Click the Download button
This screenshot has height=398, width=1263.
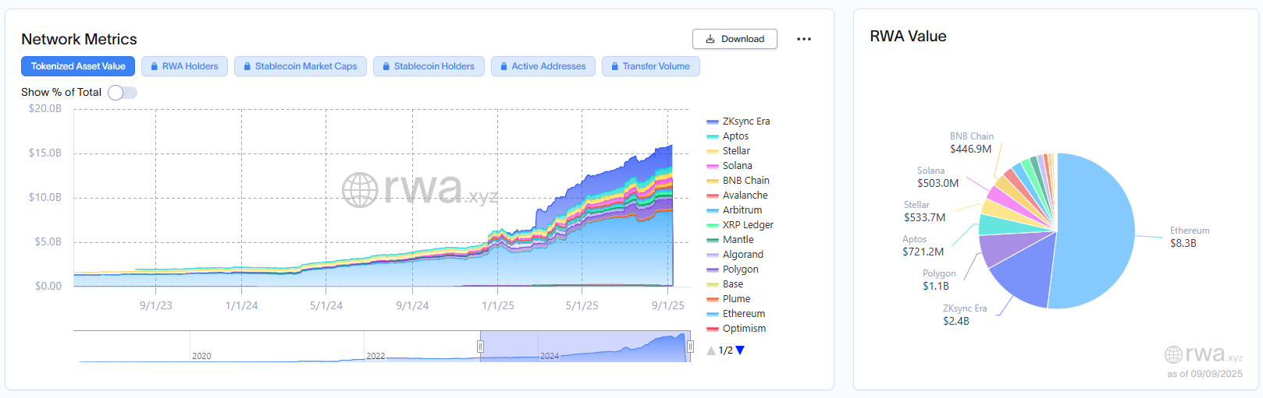735,39
